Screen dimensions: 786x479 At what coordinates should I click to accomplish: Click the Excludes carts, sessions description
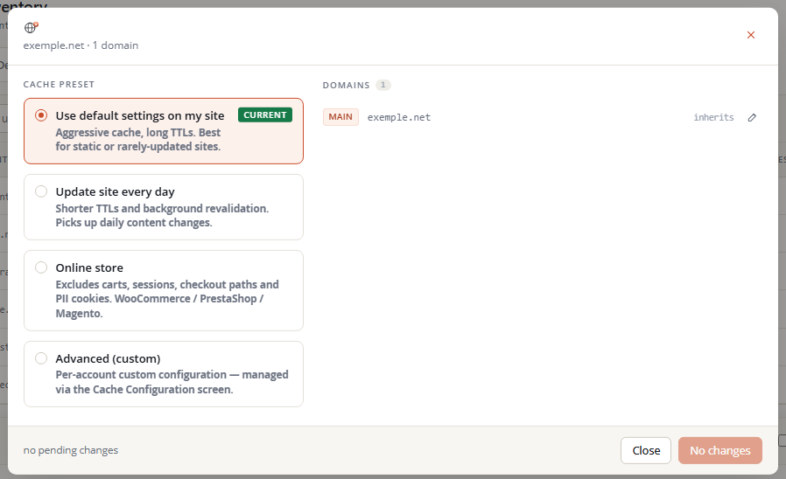(167, 299)
